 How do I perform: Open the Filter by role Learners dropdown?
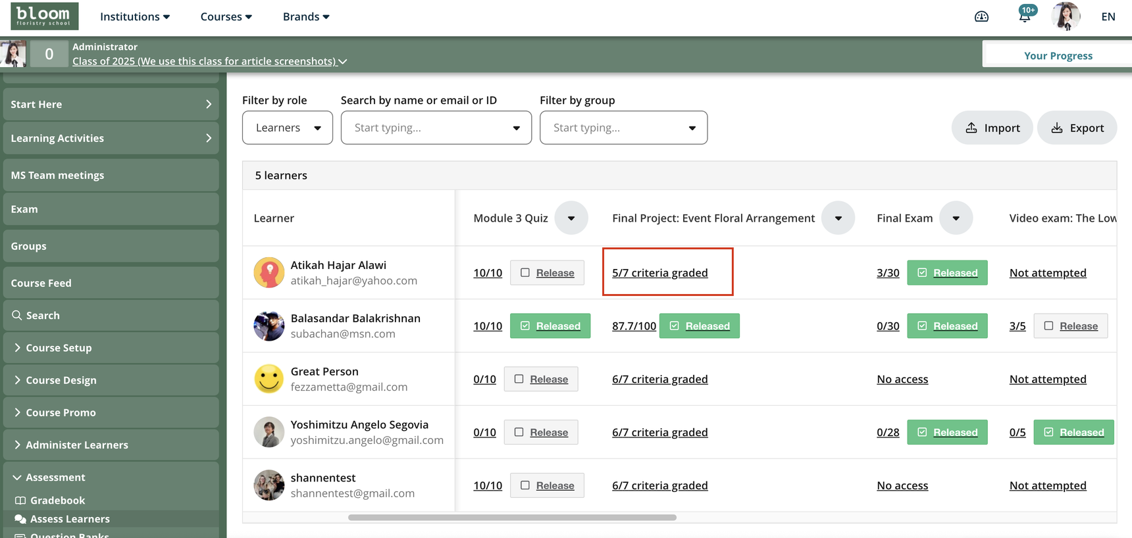point(288,128)
